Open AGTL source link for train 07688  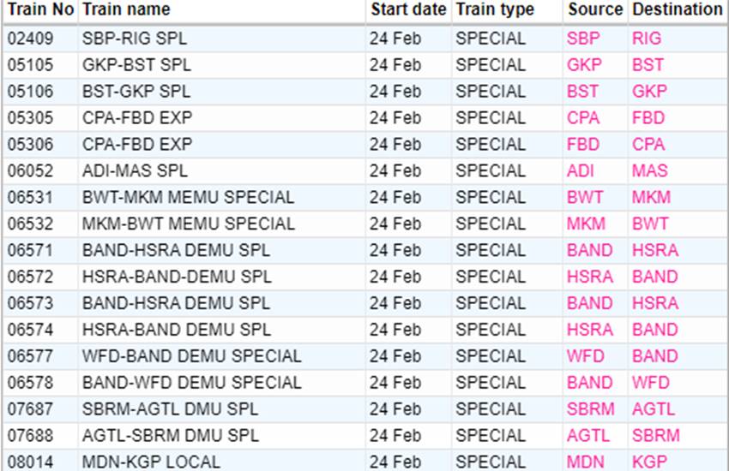pos(589,435)
